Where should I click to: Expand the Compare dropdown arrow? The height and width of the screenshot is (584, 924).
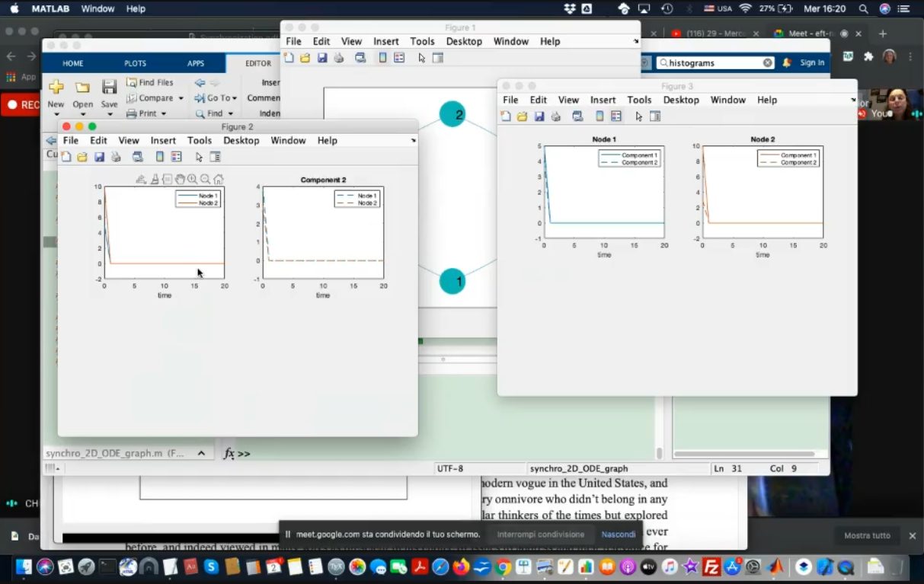click(181, 98)
